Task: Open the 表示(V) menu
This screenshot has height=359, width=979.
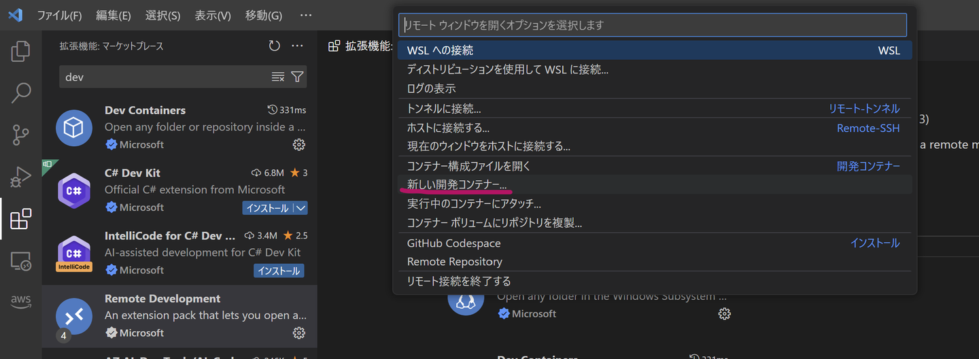Action: (x=213, y=15)
